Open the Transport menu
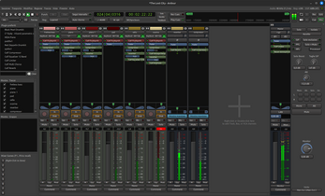This screenshot has height=196, width=325. [17, 9]
